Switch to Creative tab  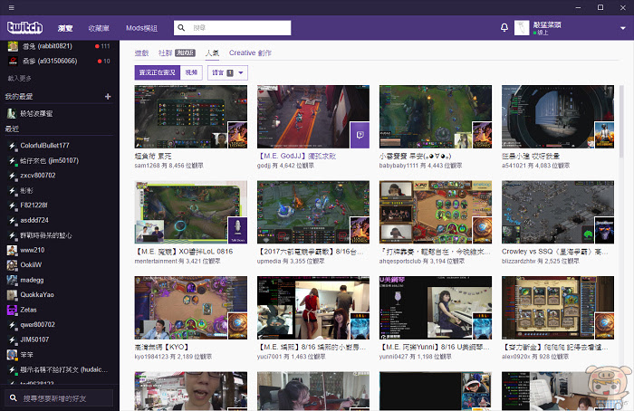pos(250,53)
